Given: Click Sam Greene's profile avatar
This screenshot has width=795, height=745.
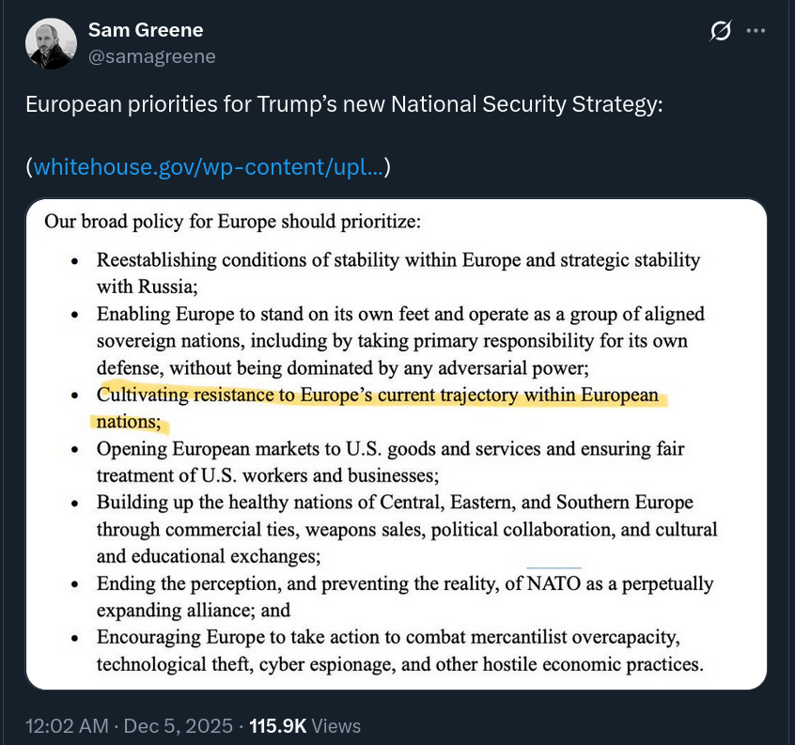Looking at the screenshot, I should tap(52, 43).
